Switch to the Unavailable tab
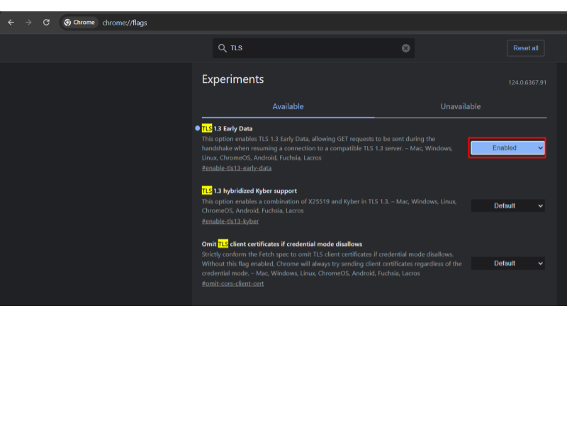 461,106
